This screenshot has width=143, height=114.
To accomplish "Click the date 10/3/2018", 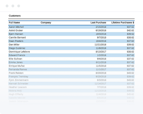I will pos(101,34).
